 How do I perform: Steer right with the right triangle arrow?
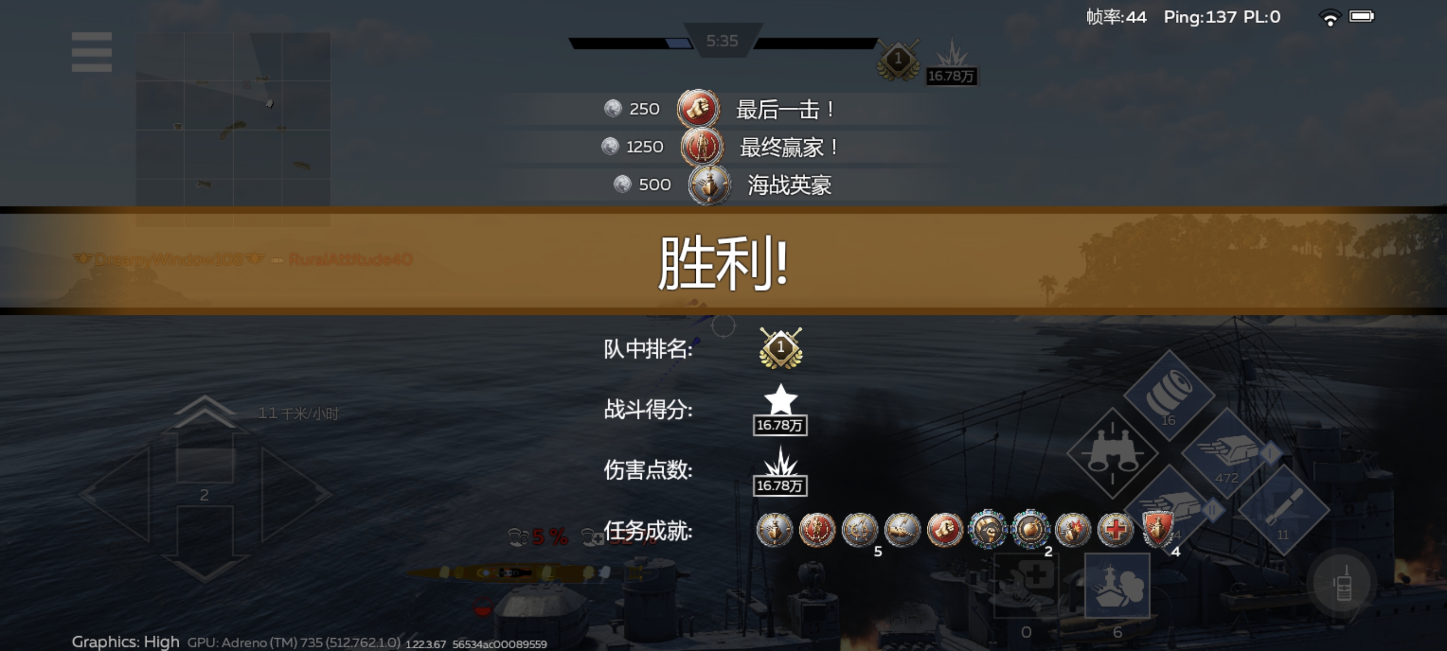295,494
